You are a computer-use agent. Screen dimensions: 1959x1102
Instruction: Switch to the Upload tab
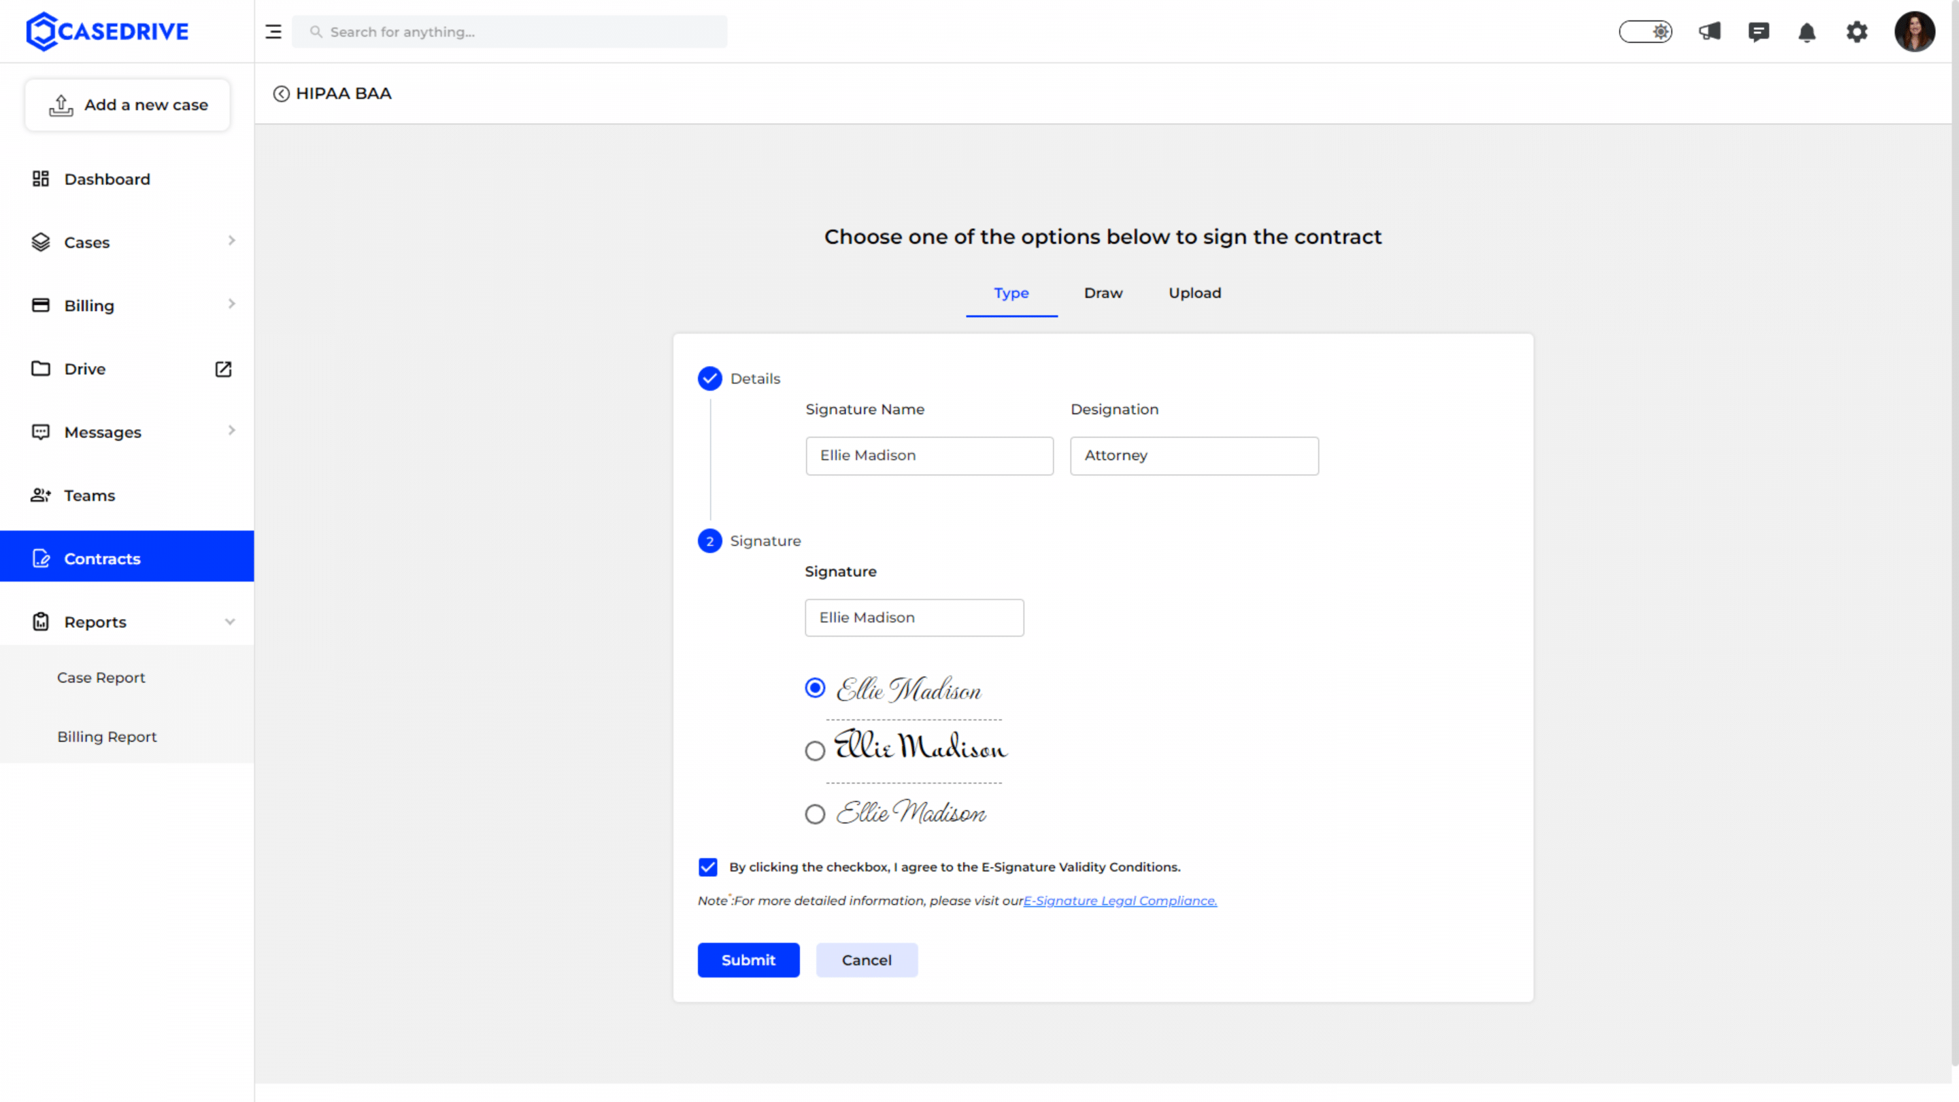[1194, 294]
